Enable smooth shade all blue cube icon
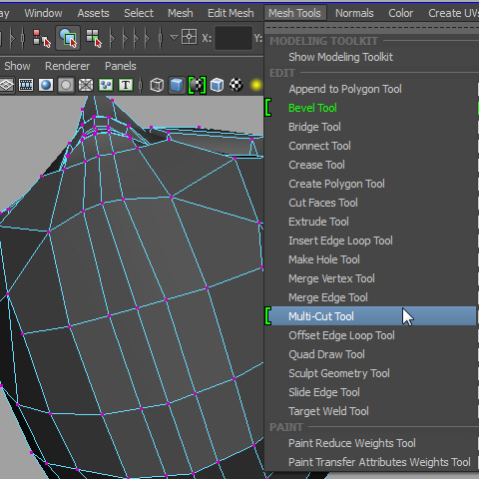Screen dimensions: 479x479 pos(177,85)
